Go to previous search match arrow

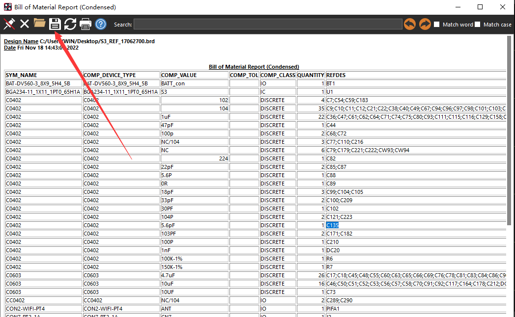(x=409, y=24)
